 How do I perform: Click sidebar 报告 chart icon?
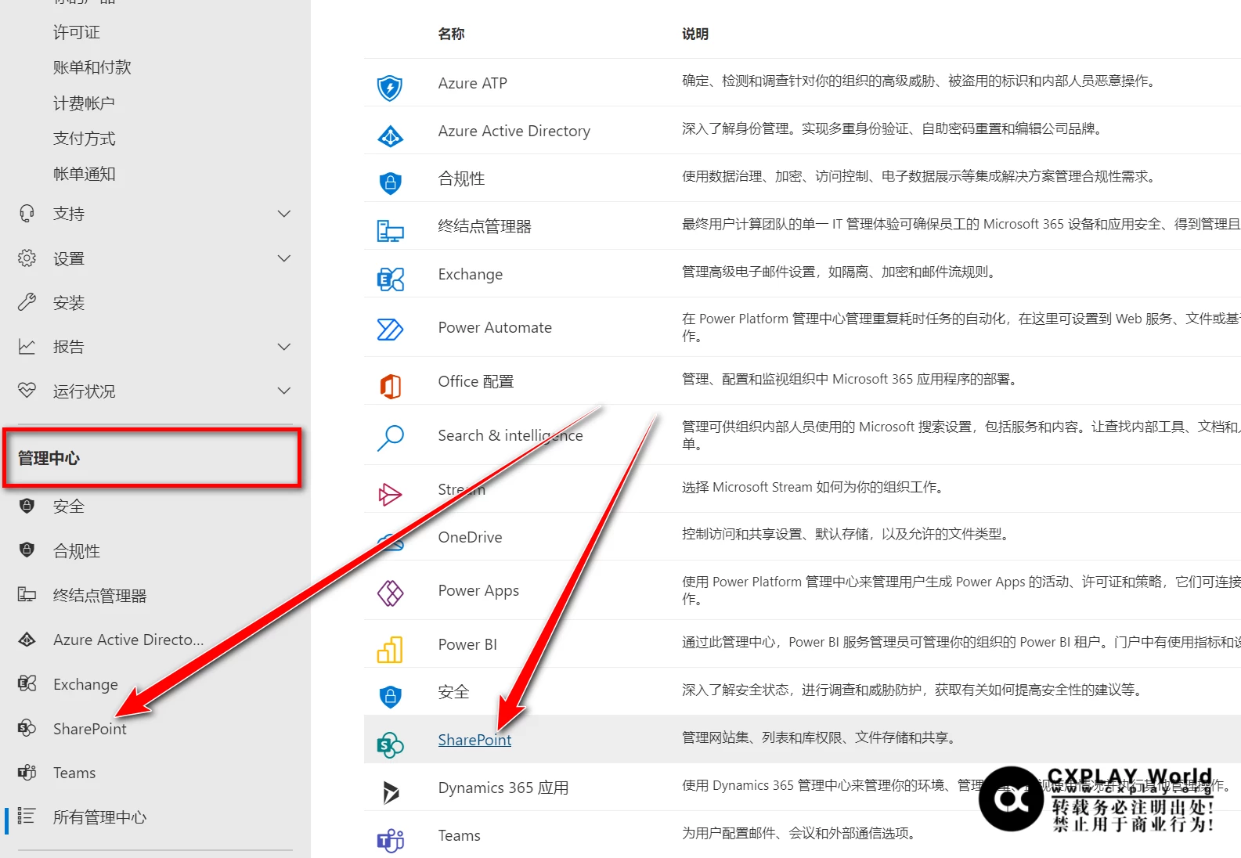[27, 347]
